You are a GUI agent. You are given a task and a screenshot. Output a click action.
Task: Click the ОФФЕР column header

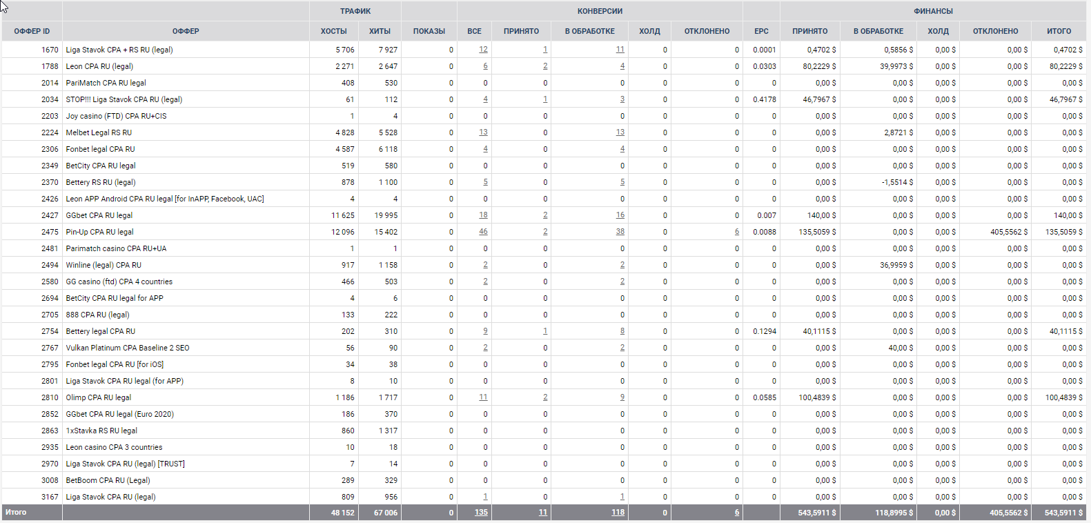tap(186, 31)
